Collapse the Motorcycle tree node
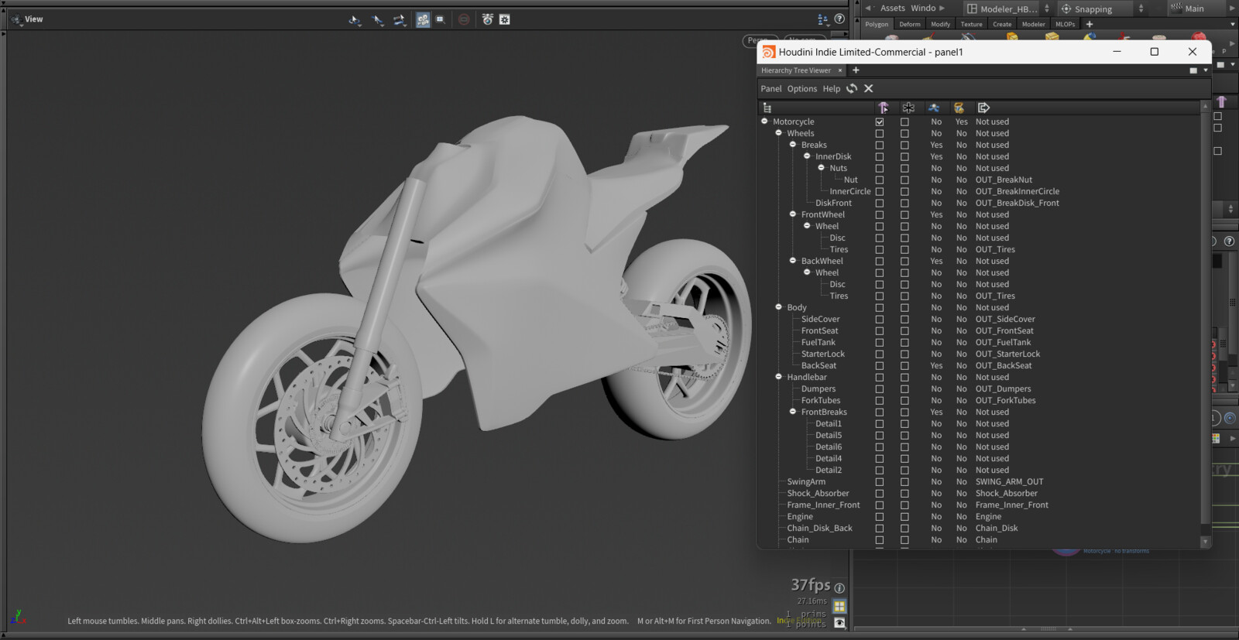The width and height of the screenshot is (1239, 640). click(764, 121)
